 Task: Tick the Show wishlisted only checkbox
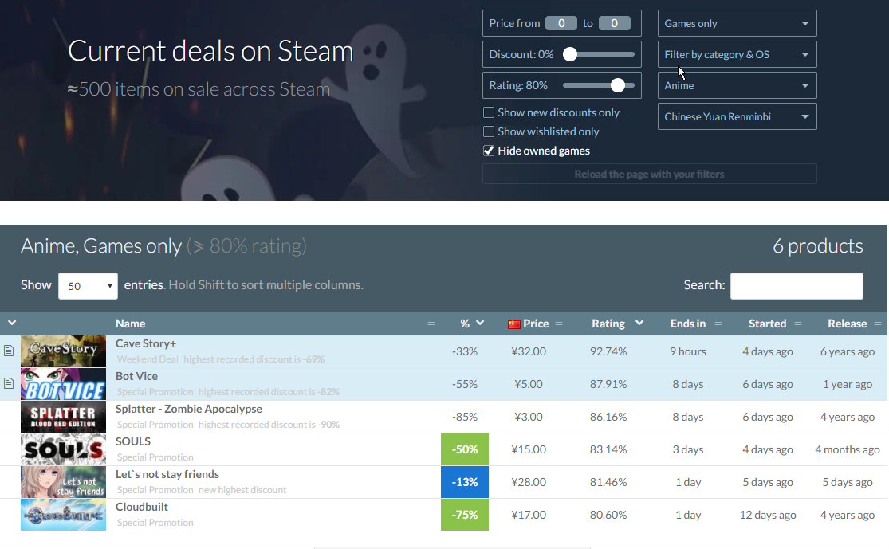(x=489, y=131)
